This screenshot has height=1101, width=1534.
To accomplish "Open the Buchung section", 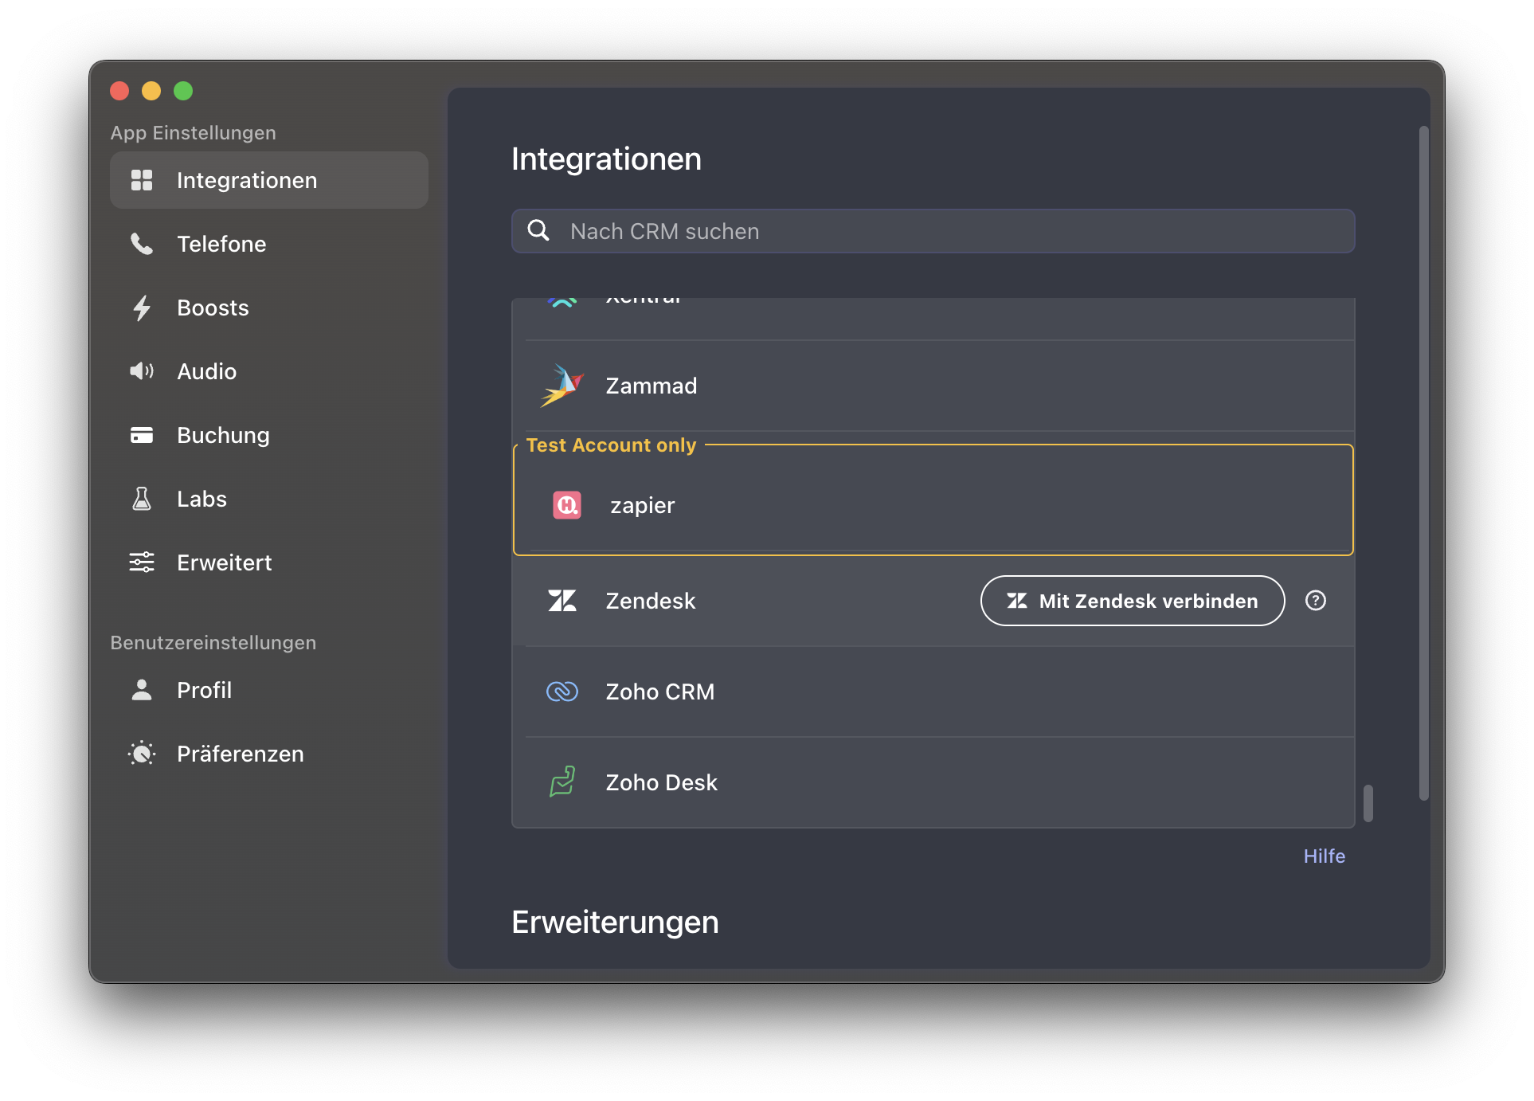I will click(223, 435).
